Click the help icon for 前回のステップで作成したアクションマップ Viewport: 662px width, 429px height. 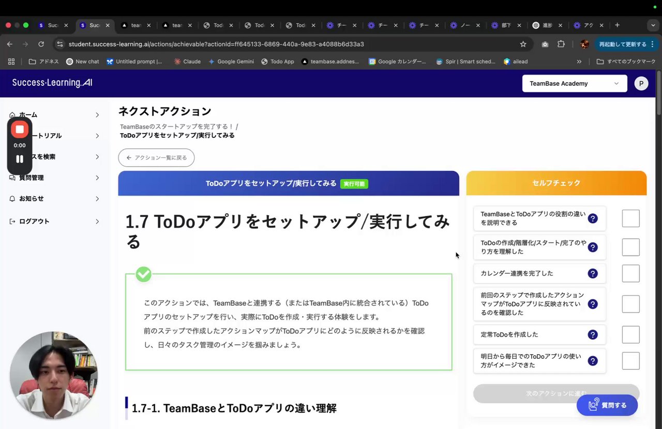(x=593, y=304)
